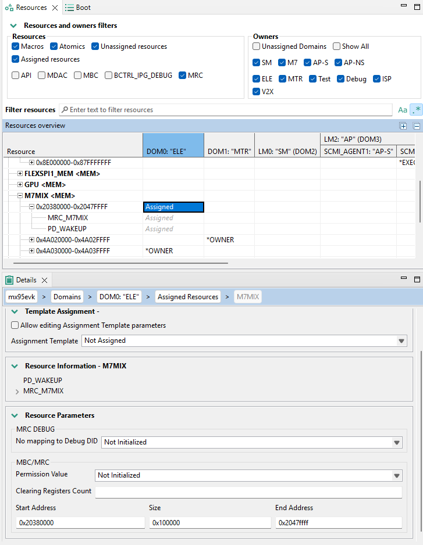The height and width of the screenshot is (545, 423).
Task: Click the Domains breadcrumb
Action: click(67, 297)
